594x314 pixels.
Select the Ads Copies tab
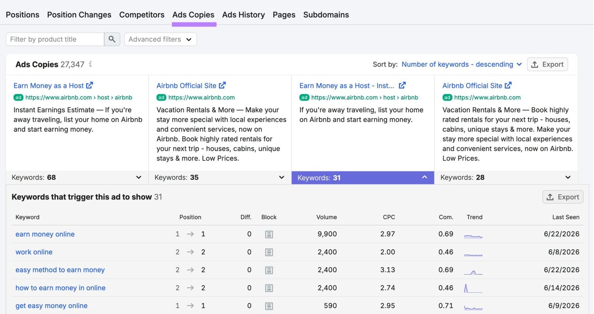(193, 15)
